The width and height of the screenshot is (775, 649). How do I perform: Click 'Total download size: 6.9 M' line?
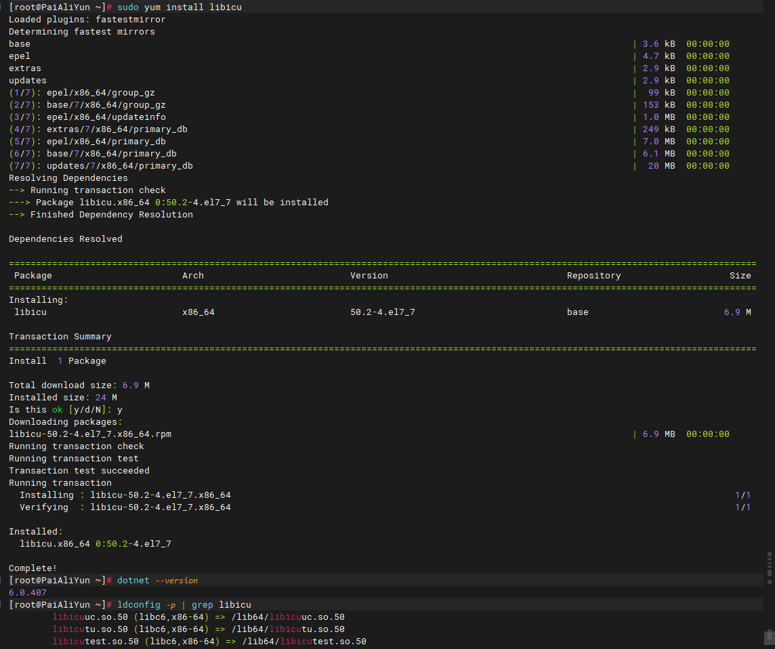click(79, 385)
